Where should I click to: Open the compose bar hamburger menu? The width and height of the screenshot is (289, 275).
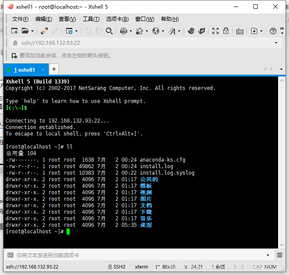click(x=279, y=255)
